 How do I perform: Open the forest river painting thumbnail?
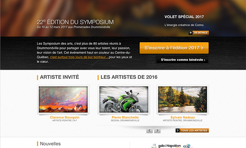pos(183,99)
